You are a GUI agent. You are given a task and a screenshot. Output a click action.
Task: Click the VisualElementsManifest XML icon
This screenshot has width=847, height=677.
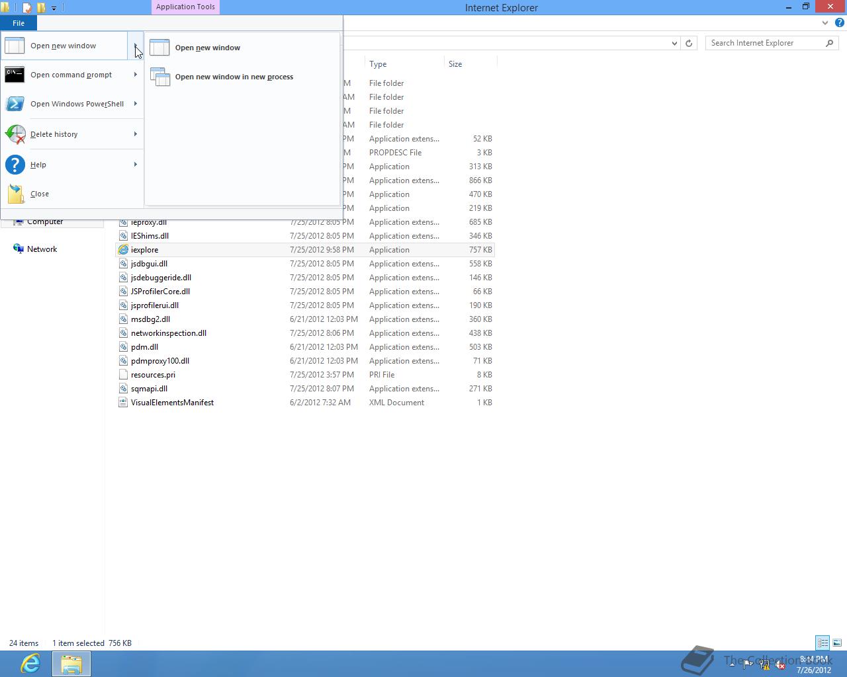(x=123, y=403)
